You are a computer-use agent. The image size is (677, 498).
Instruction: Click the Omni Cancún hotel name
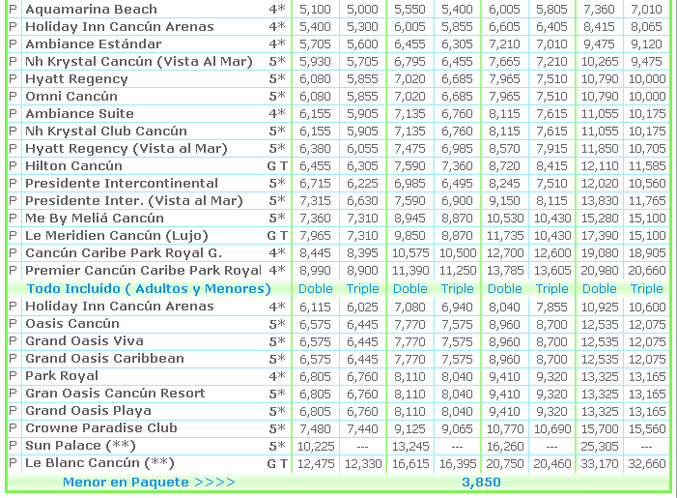pyautogui.click(x=71, y=97)
